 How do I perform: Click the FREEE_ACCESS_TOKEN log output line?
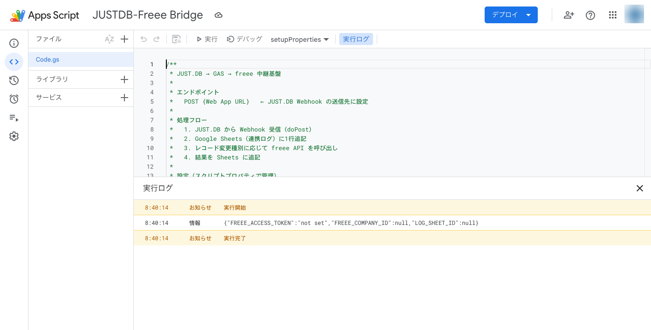(x=351, y=223)
